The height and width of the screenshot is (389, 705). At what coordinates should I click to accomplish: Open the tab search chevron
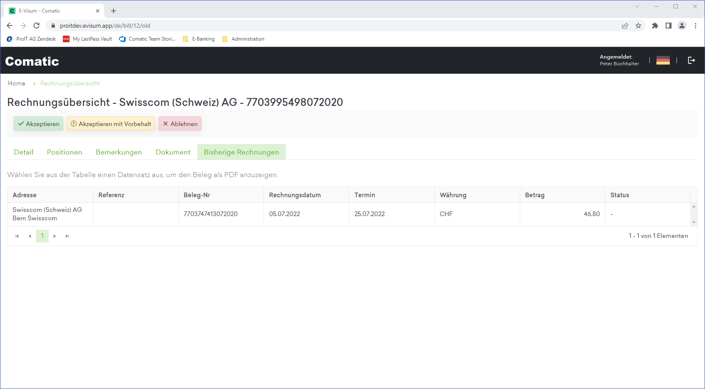[637, 6]
